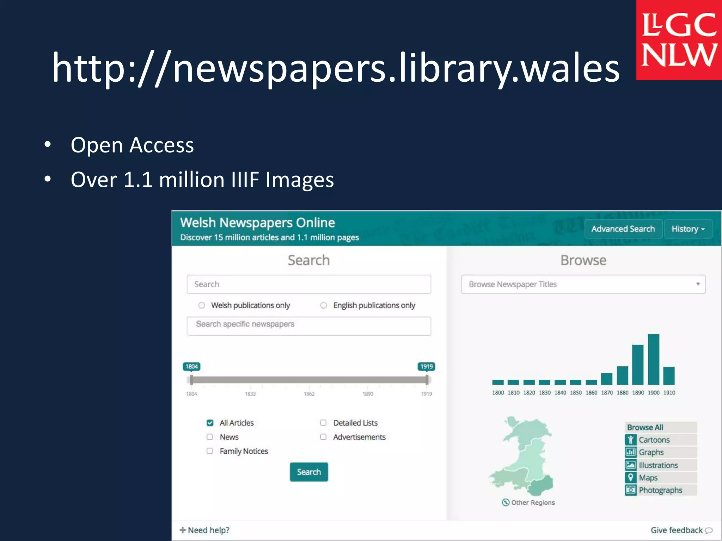This screenshot has width=722, height=541.
Task: Check the Advertisements checkbox
Action: pyautogui.click(x=323, y=437)
